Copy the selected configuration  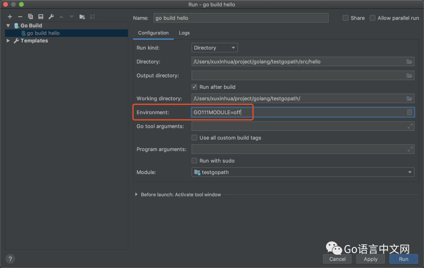coord(30,17)
